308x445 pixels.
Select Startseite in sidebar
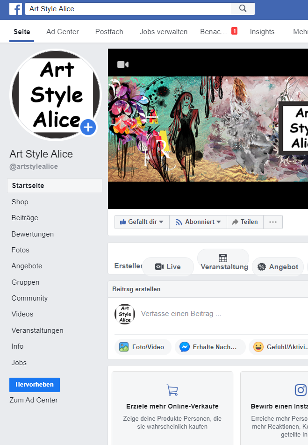pos(55,186)
